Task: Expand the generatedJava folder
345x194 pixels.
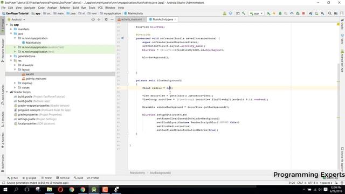Action: click(x=11, y=56)
